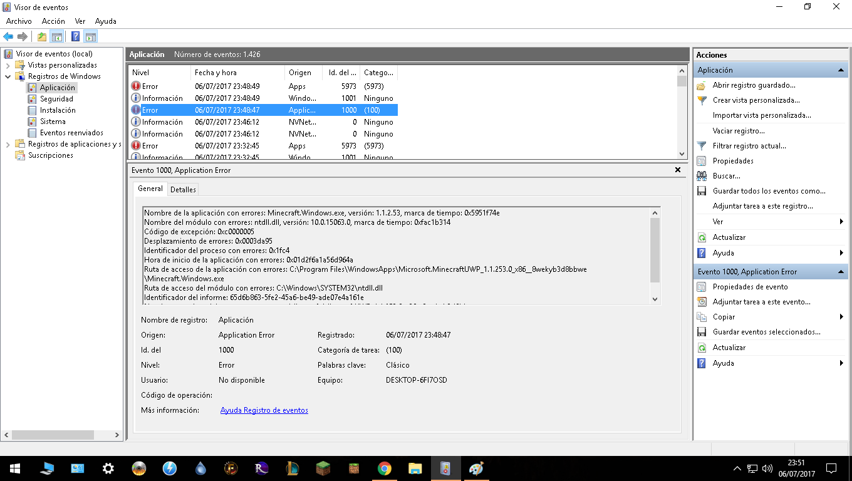Screen dimensions: 852x481
Task: Click the back arrow toolbar icon
Action: pyautogui.click(x=8, y=37)
